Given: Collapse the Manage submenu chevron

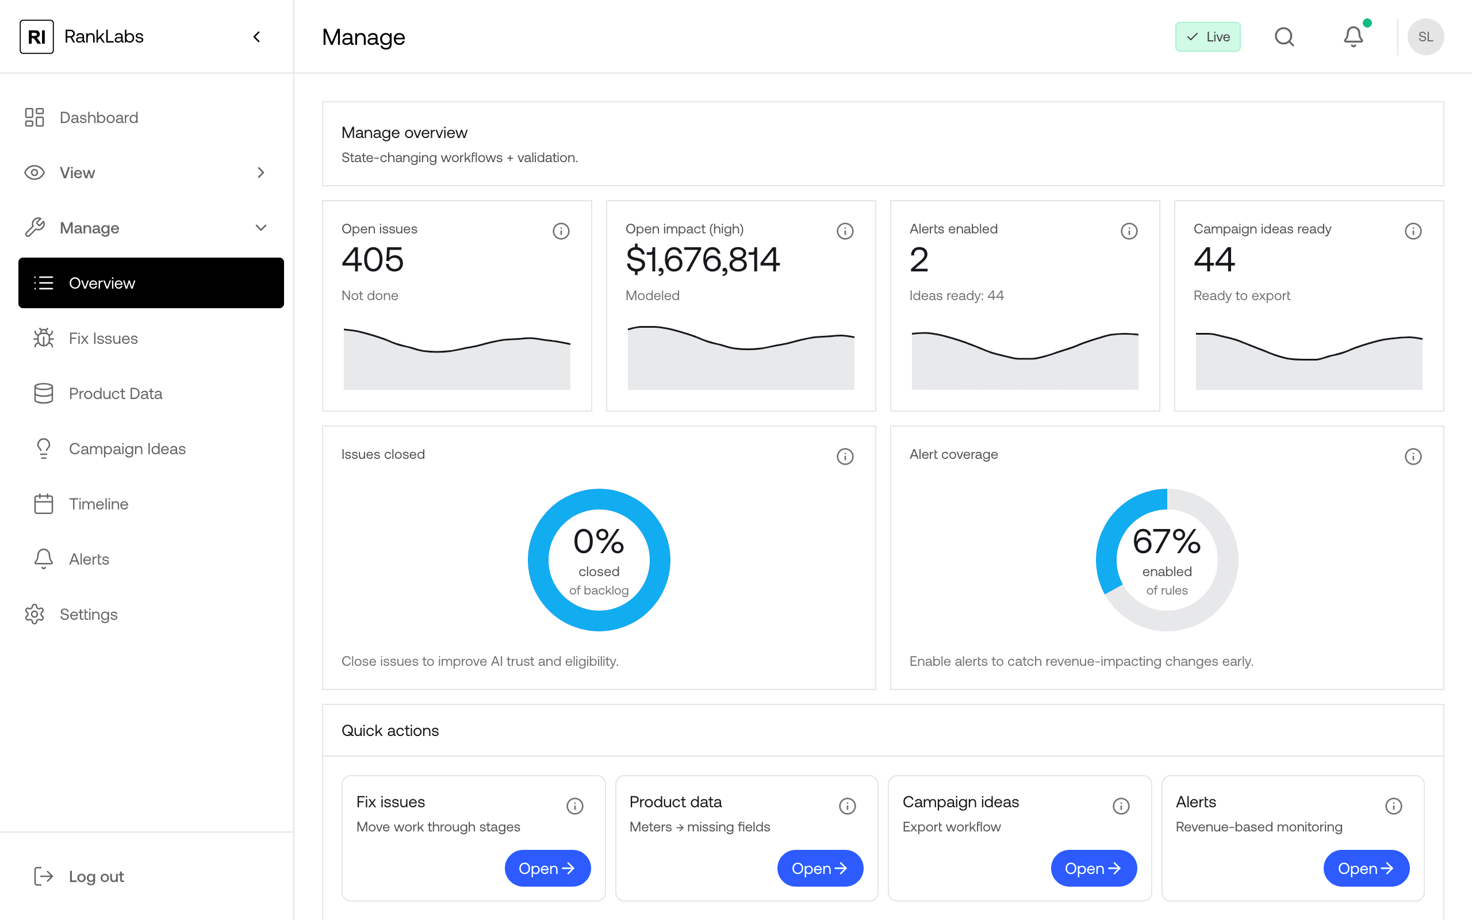Looking at the screenshot, I should coord(261,228).
